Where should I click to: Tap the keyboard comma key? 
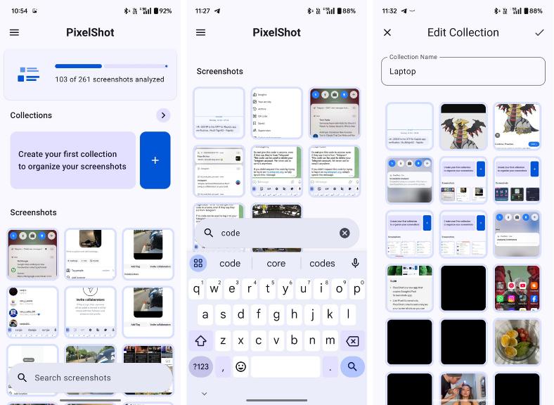click(223, 366)
